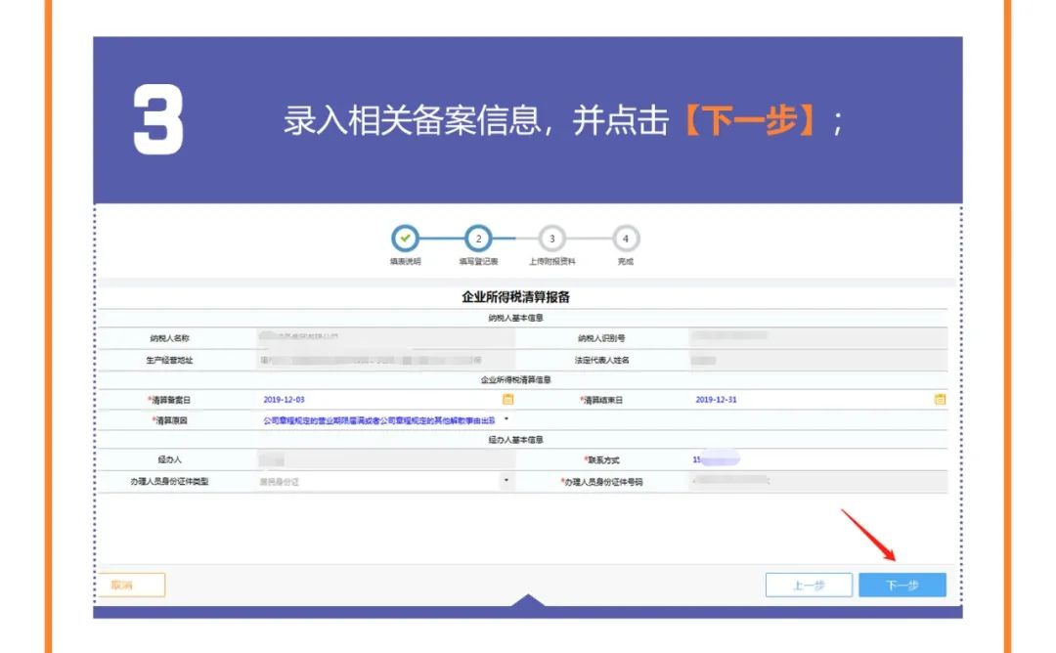Click step 3 circle 上传附报资料

coord(551,239)
